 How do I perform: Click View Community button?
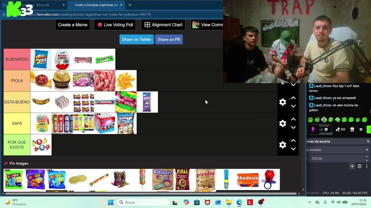(207, 25)
